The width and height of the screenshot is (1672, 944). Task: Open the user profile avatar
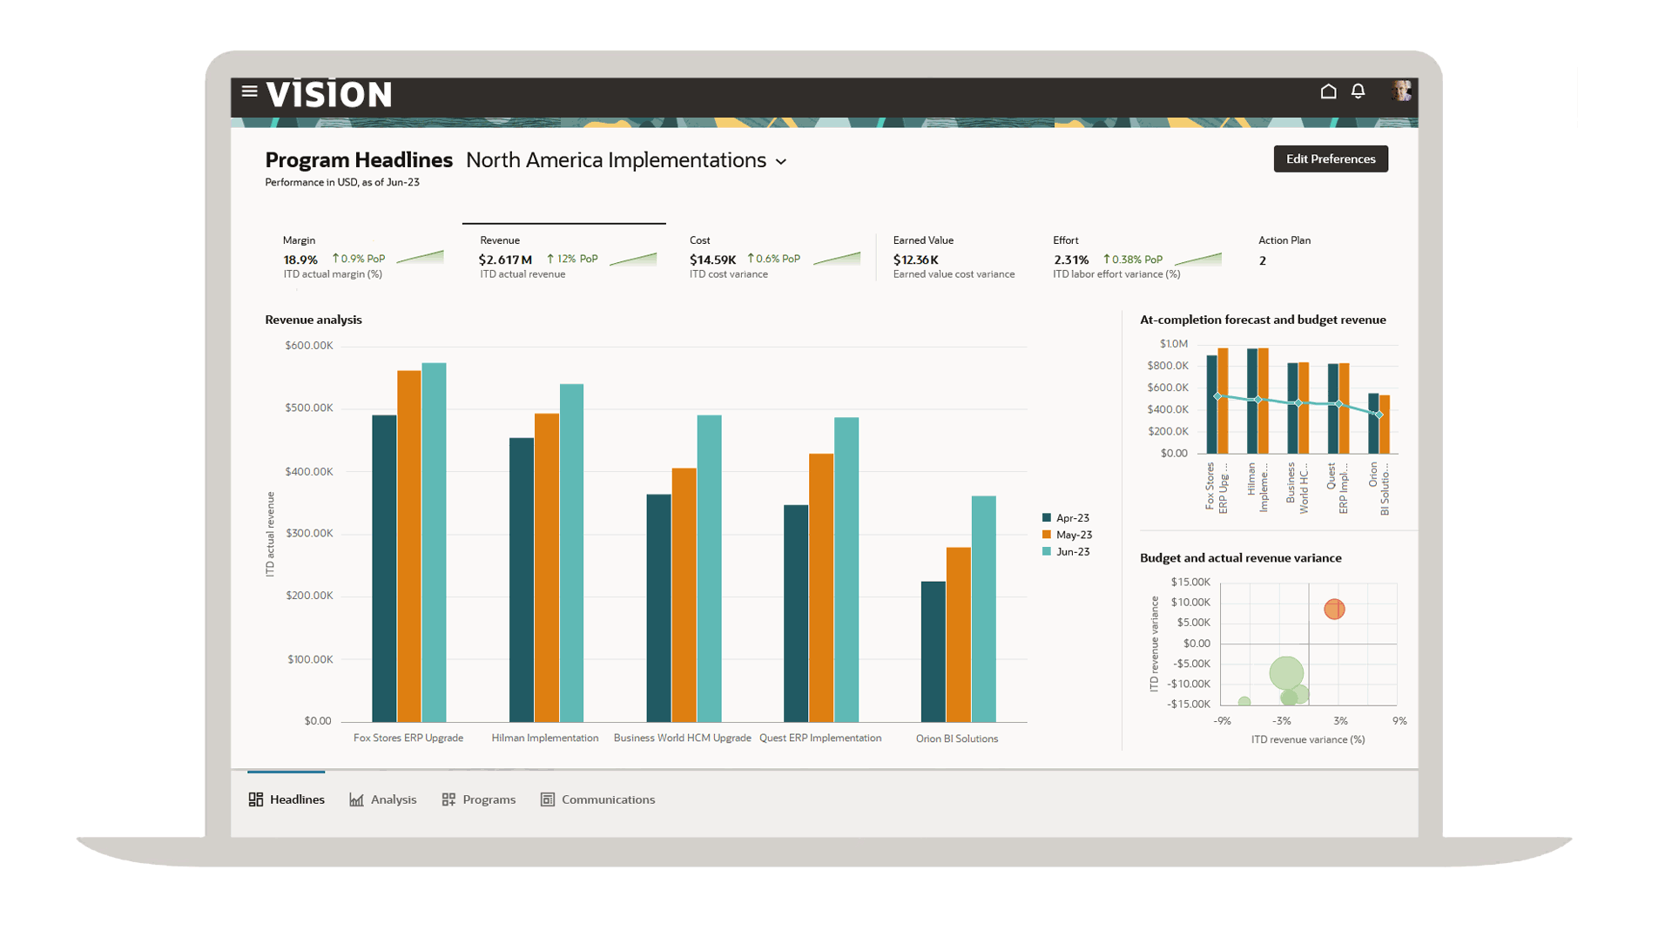coord(1400,91)
